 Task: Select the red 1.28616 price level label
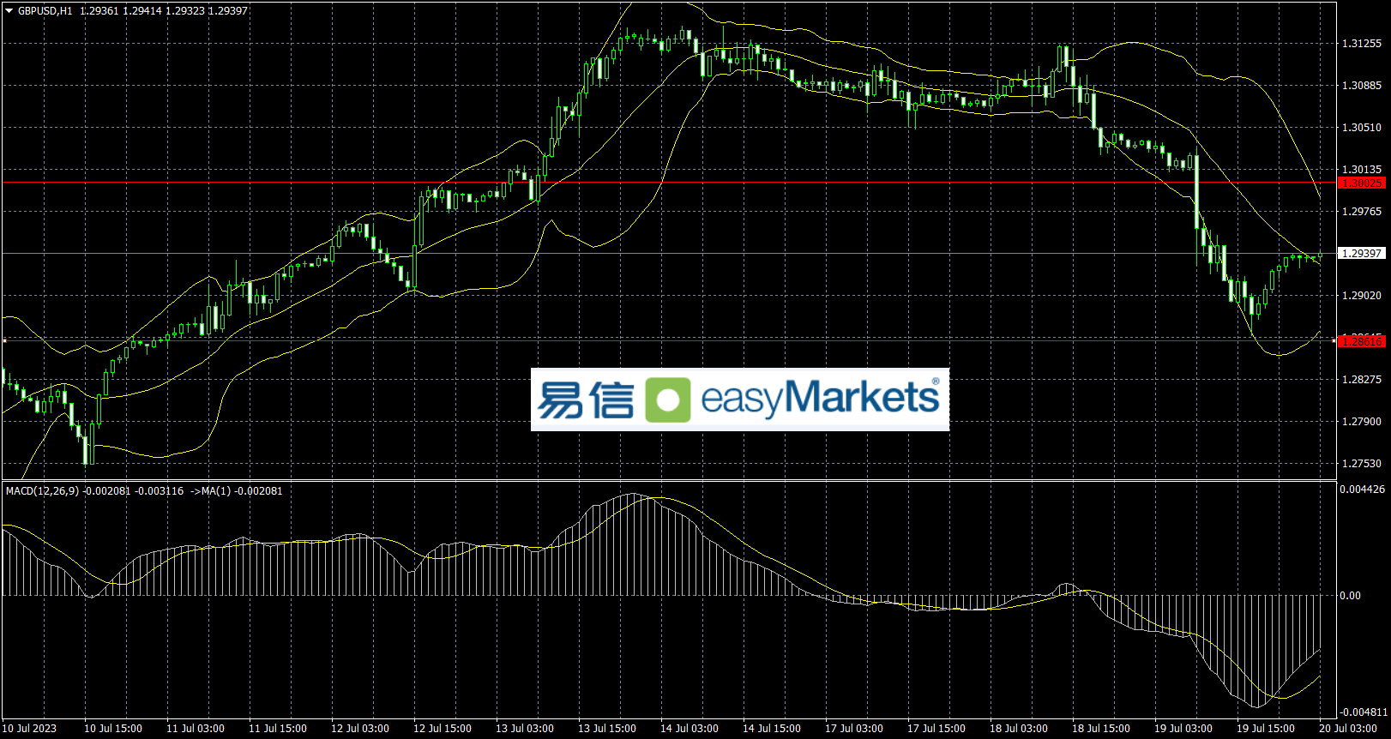click(x=1362, y=341)
